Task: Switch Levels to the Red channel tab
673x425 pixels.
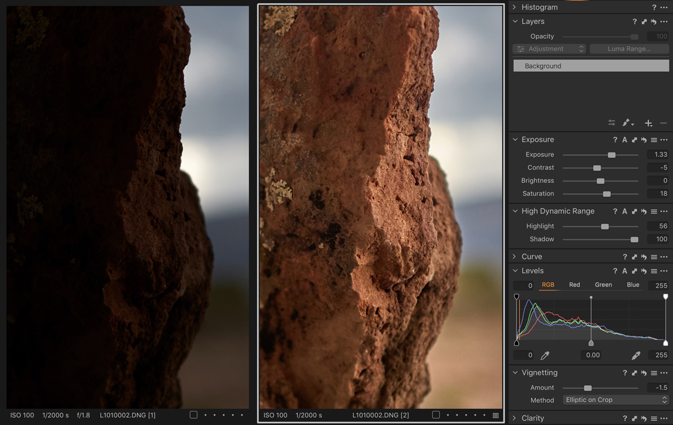Action: pyautogui.click(x=574, y=285)
